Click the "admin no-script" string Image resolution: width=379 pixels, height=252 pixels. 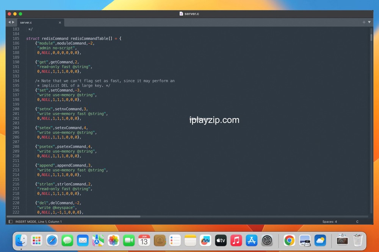pos(57,48)
